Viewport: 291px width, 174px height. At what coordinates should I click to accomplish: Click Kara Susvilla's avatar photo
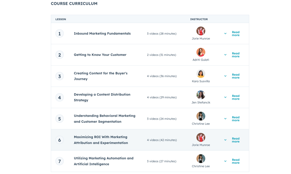click(201, 73)
